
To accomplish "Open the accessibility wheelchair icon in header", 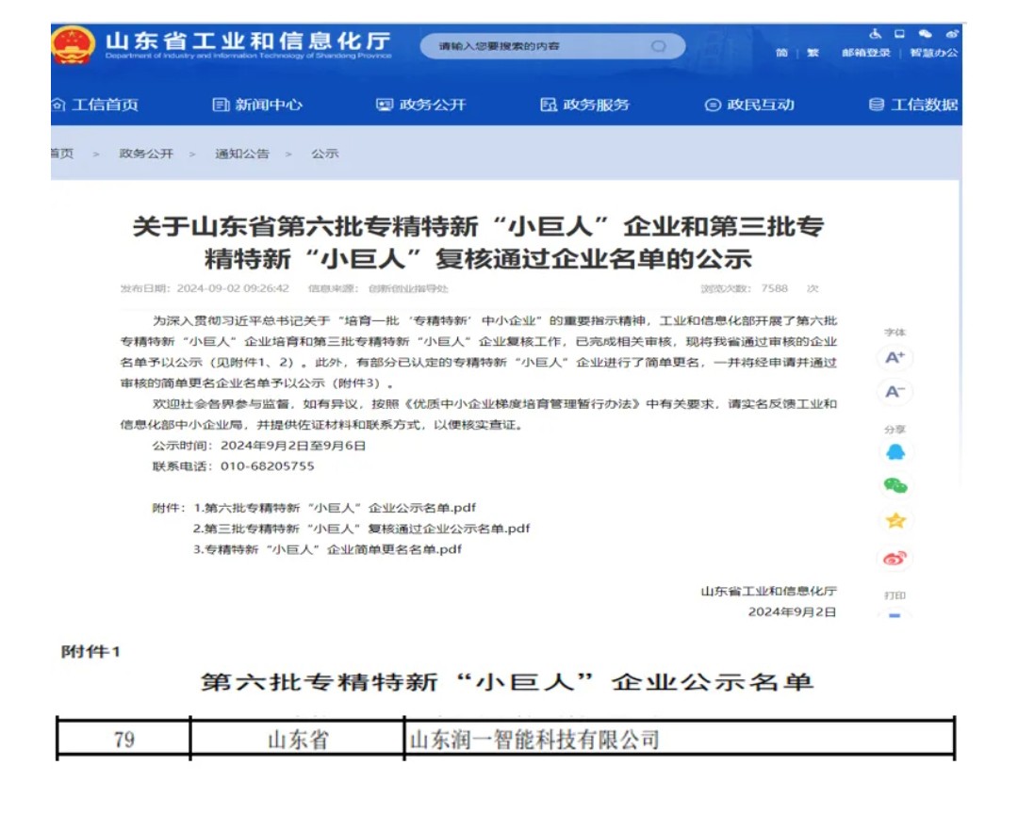I will pos(875,34).
